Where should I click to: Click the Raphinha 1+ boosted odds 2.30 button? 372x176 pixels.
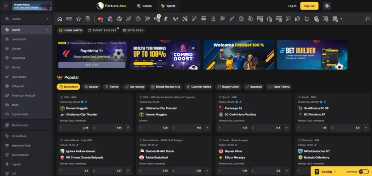coord(92,65)
